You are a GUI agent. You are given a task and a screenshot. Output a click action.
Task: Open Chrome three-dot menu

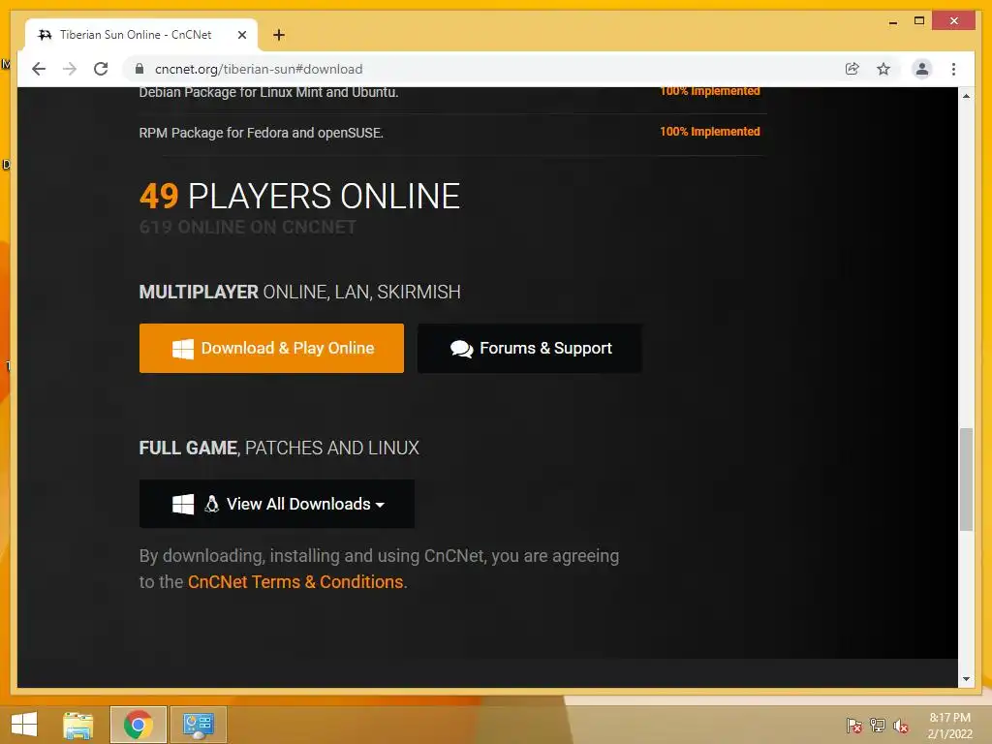click(953, 69)
